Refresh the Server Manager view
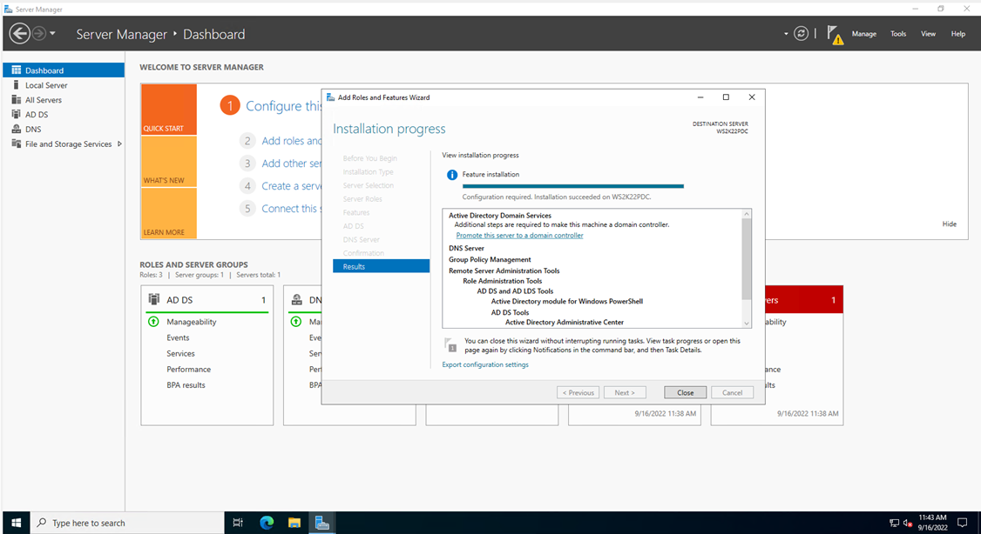This screenshot has height=534, width=981. pyautogui.click(x=801, y=33)
